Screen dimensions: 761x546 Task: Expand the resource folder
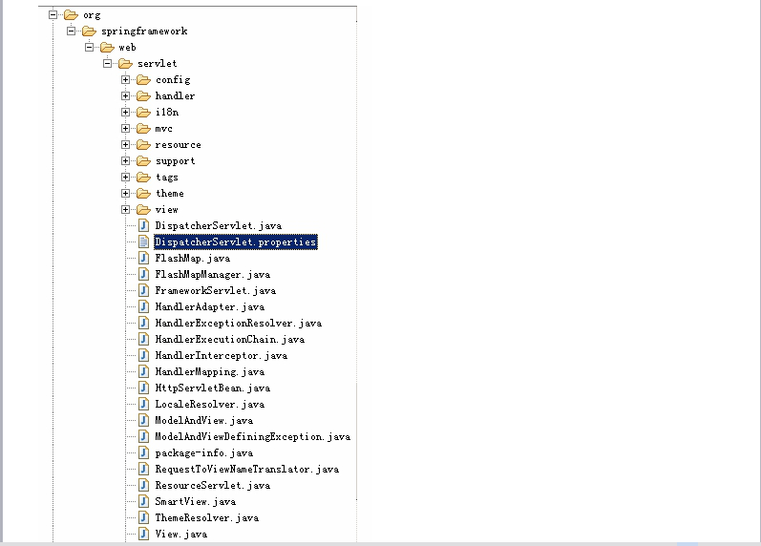(126, 145)
